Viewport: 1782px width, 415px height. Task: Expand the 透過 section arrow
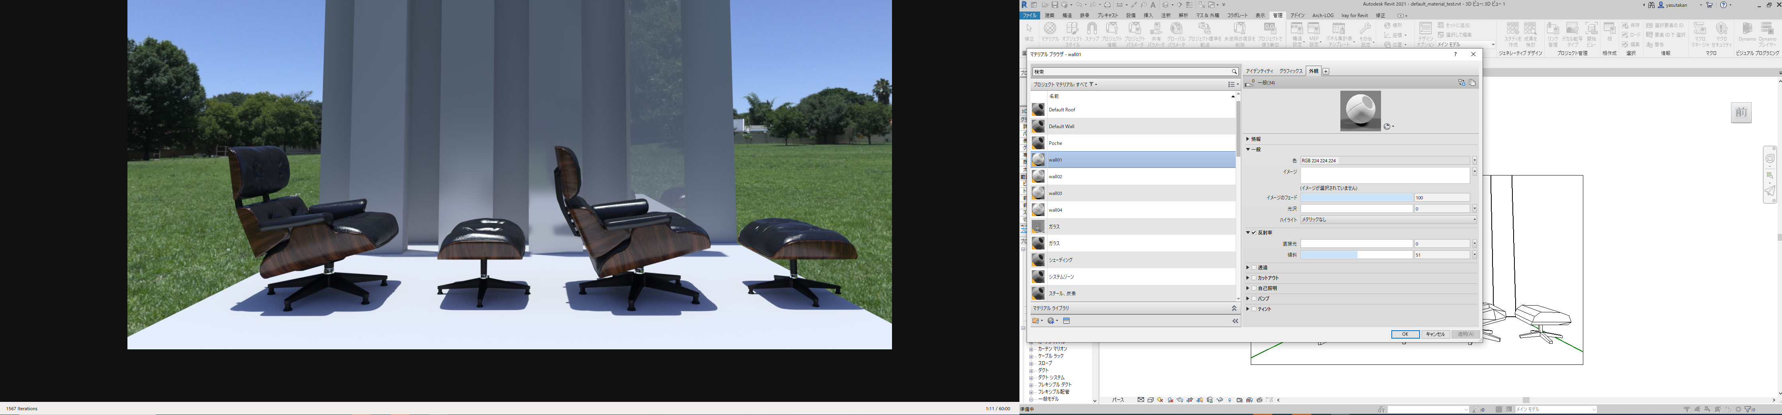tap(1248, 268)
